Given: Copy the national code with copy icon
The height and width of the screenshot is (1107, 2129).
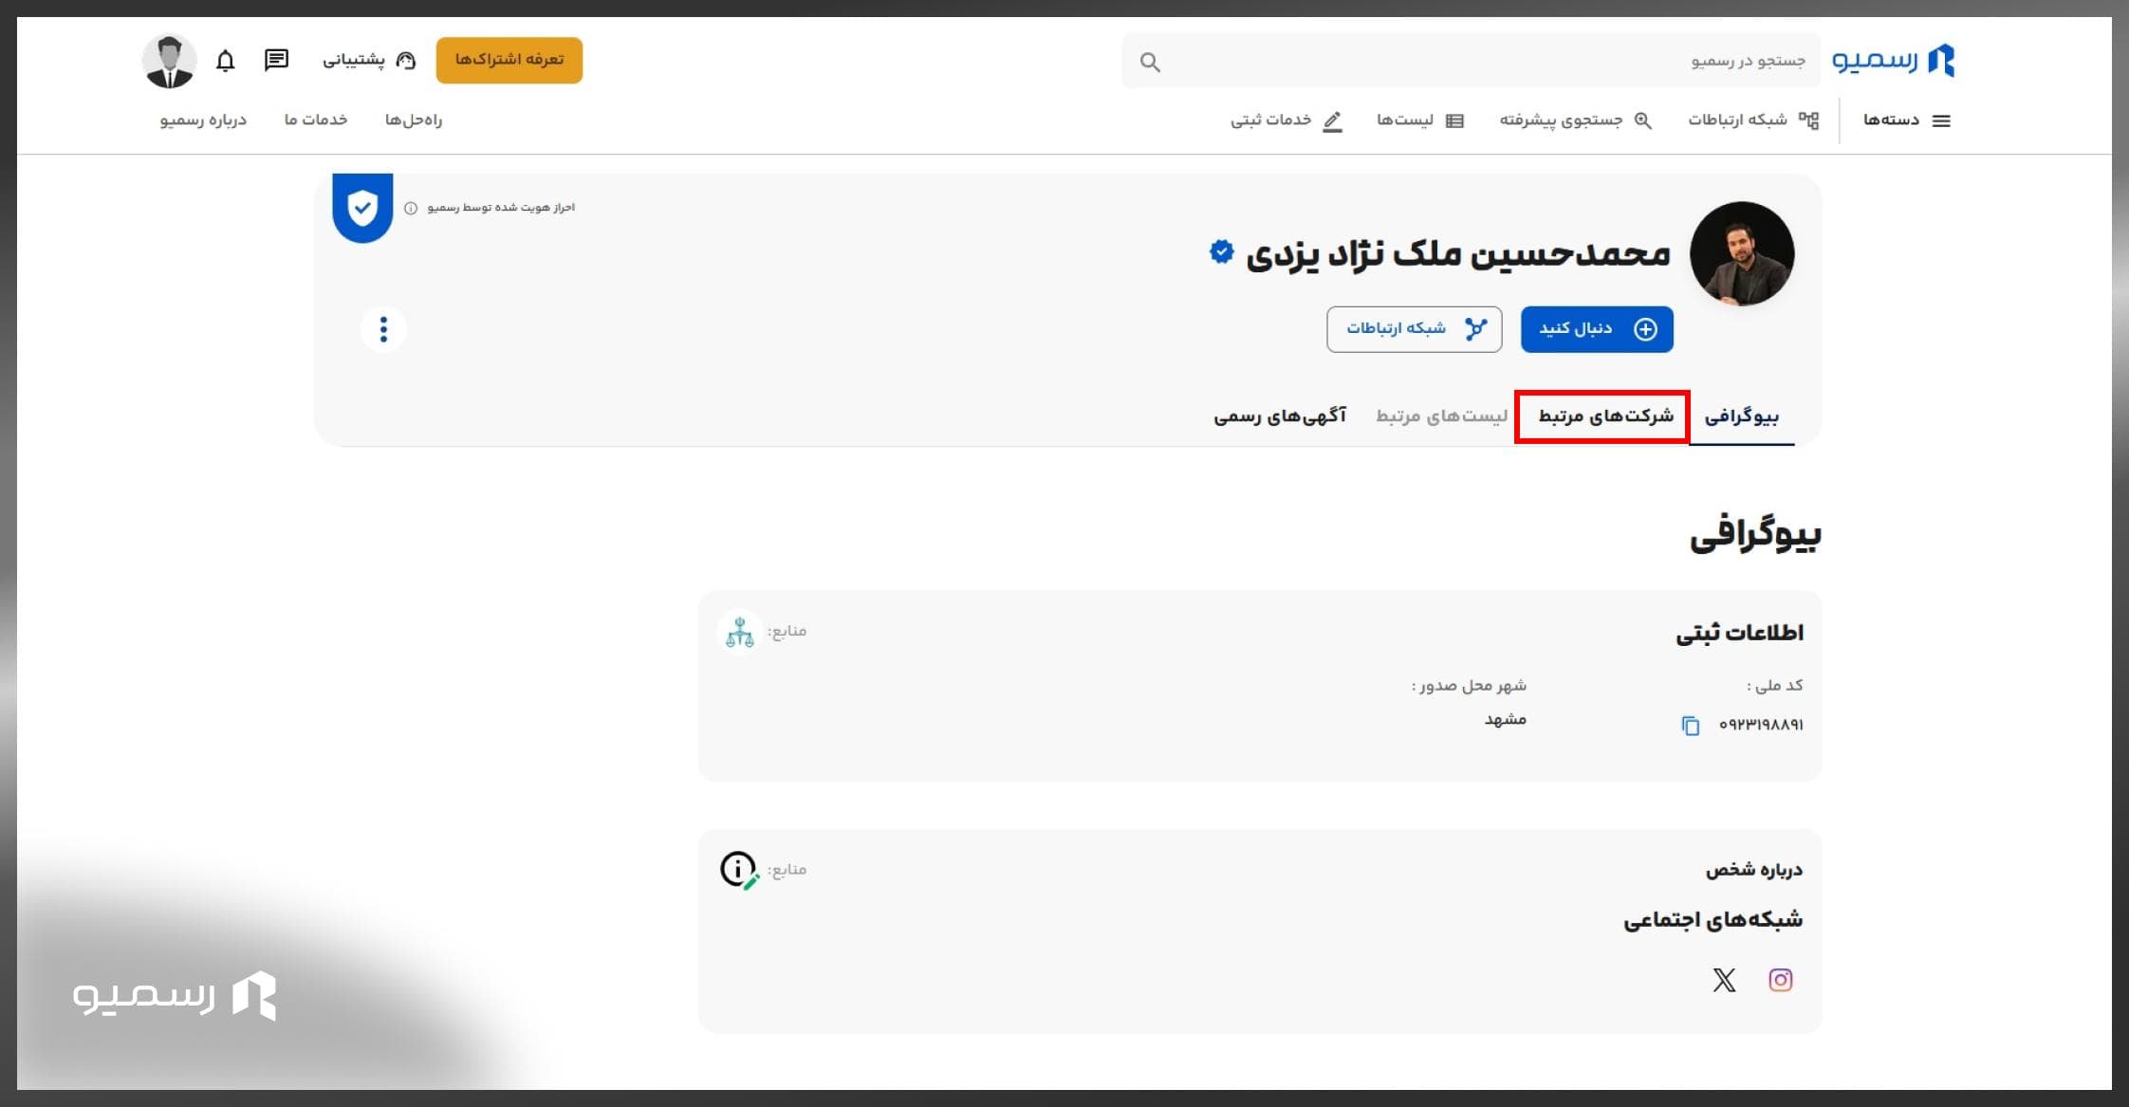Looking at the screenshot, I should tap(1690, 726).
